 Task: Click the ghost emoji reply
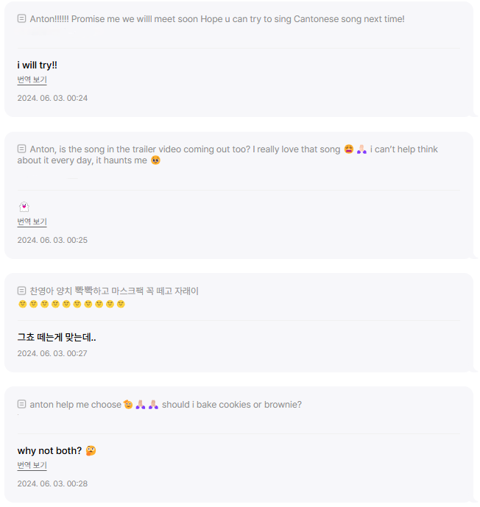coord(24,207)
